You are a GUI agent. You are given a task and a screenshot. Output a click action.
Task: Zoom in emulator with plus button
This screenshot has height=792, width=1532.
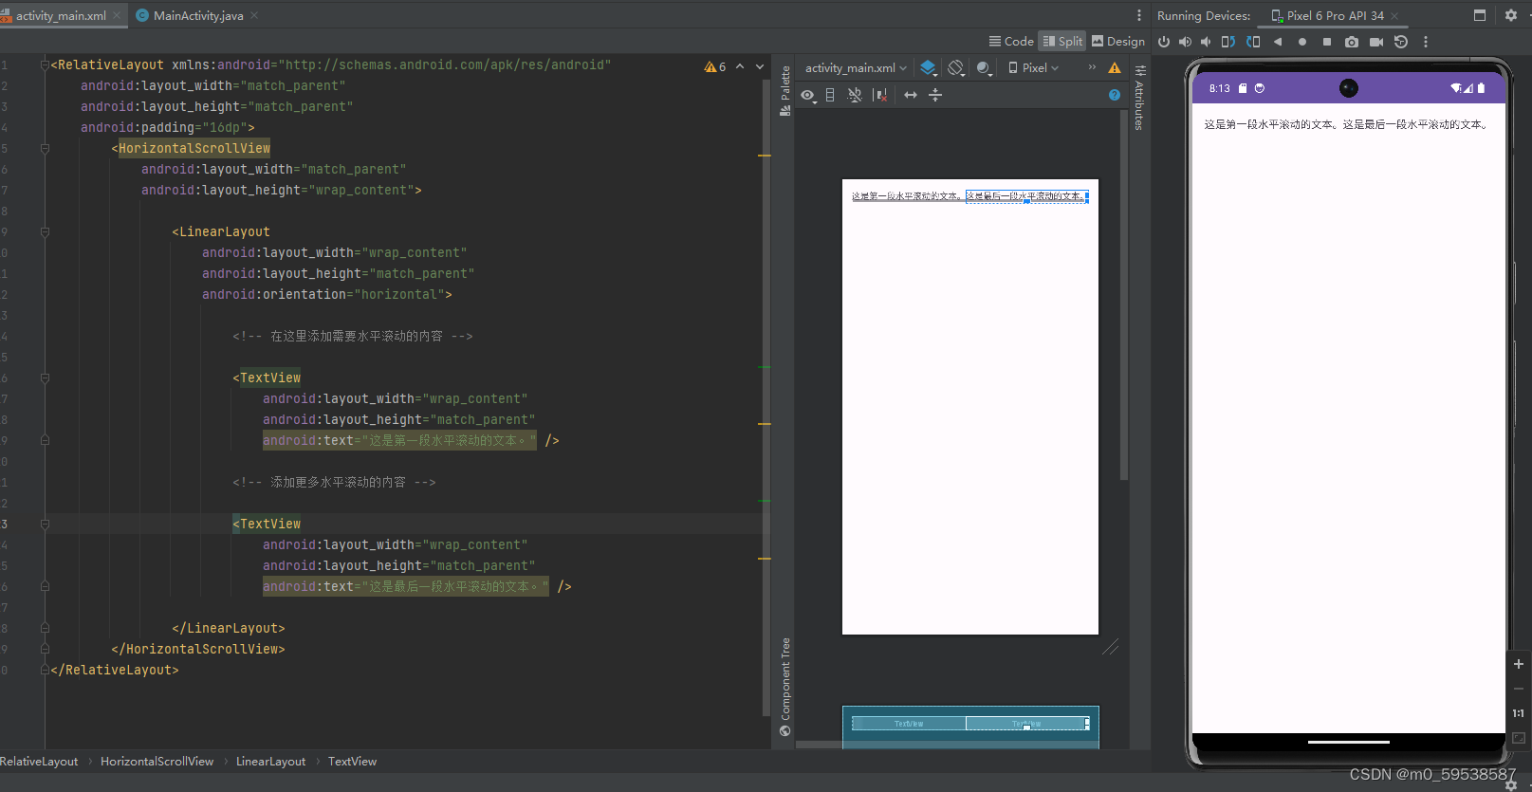click(x=1518, y=664)
